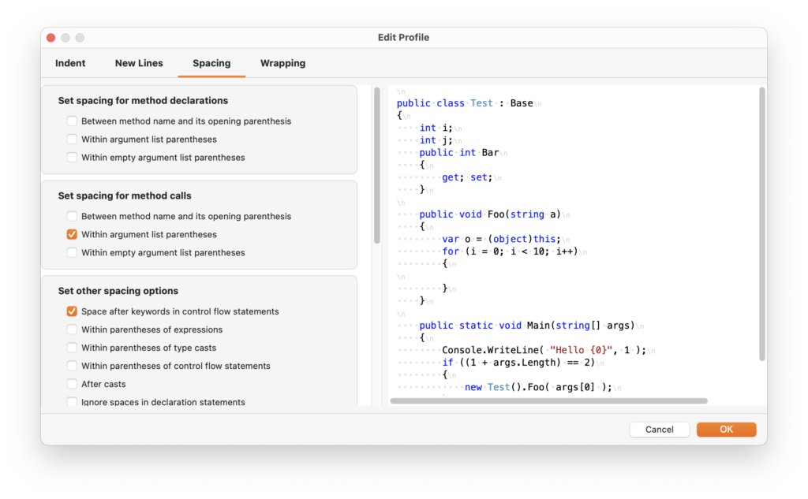Screen dimensions: 808x499
Task: Open the New Lines tab
Action: (139, 63)
